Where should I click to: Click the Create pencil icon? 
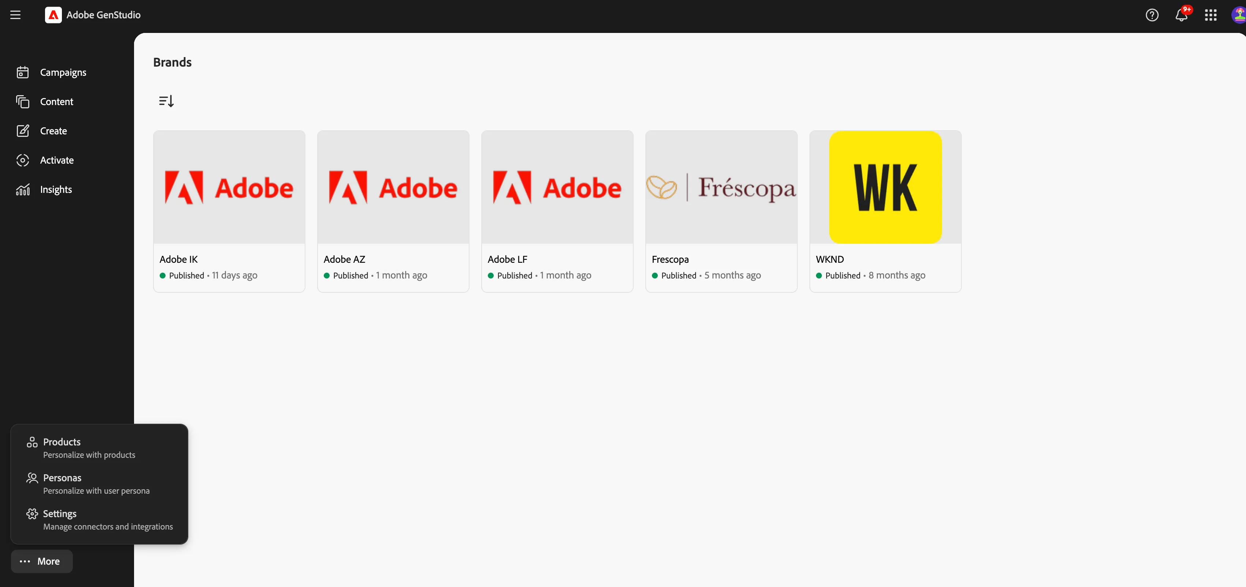tap(23, 131)
